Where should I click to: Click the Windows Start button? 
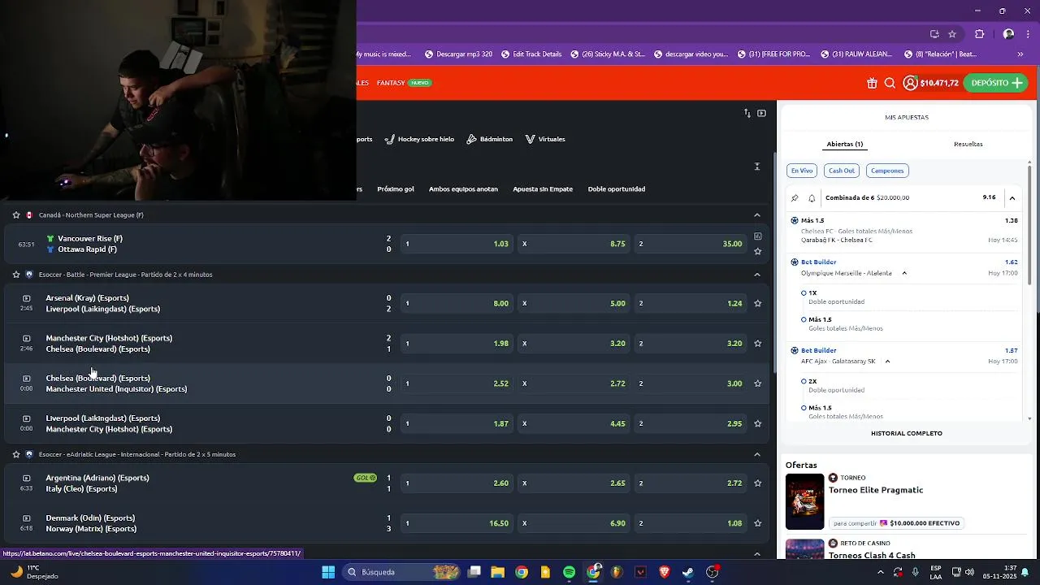click(x=328, y=572)
